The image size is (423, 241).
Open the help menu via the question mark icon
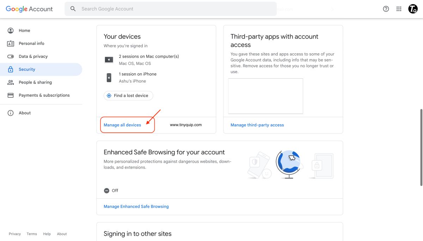[x=386, y=9]
